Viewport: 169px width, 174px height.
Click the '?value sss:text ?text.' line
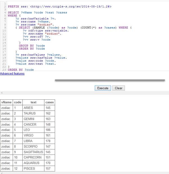tap(36, 64)
